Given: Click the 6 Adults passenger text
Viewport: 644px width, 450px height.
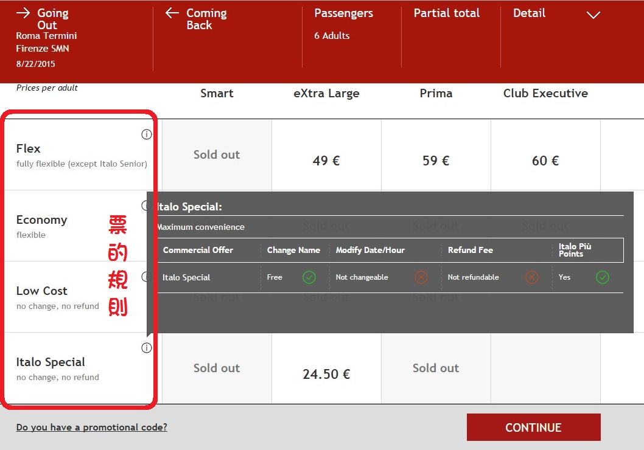Looking at the screenshot, I should point(332,36).
